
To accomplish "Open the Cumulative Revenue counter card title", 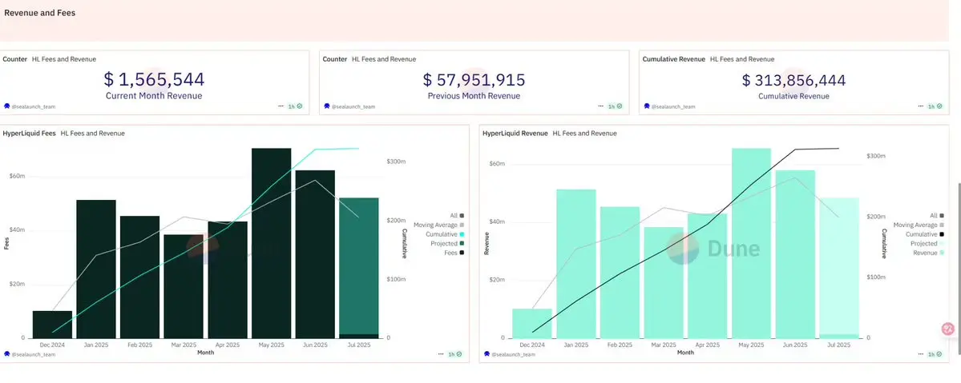I will point(674,58).
